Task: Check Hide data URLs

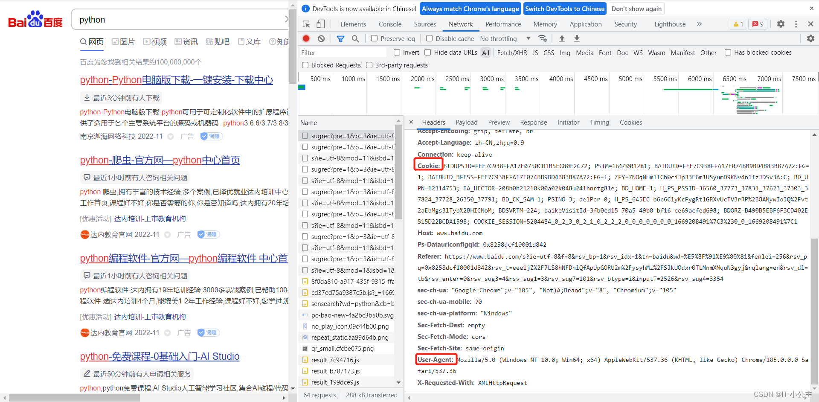Action: pos(428,52)
